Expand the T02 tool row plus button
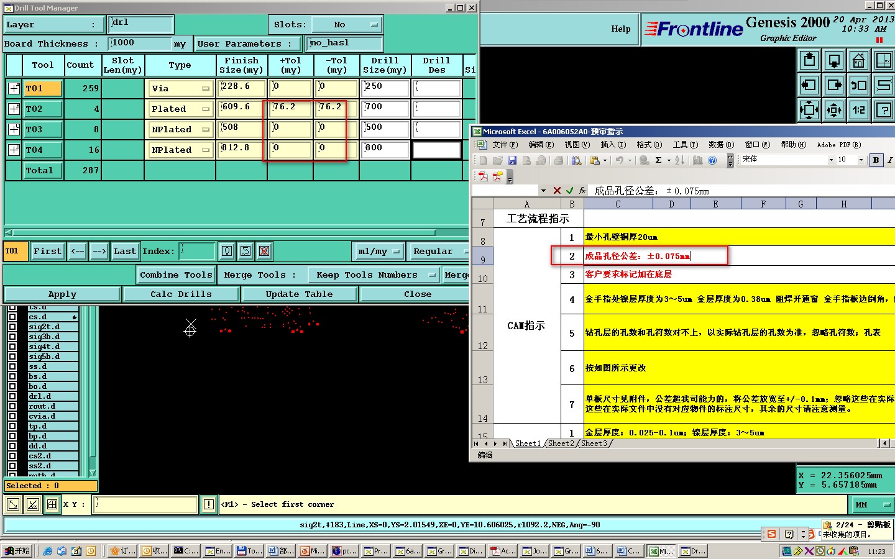The height and width of the screenshot is (559, 895). coord(14,109)
